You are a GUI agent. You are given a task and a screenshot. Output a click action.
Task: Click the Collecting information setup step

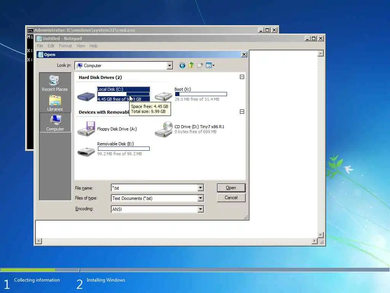point(37,280)
